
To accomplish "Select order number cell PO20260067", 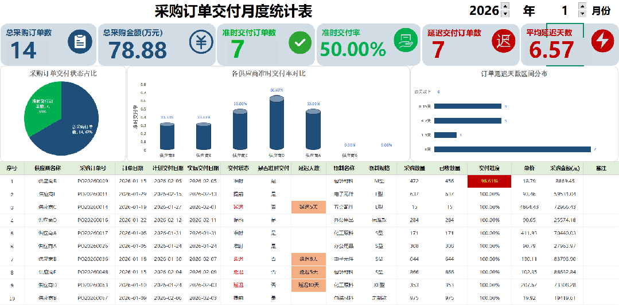I will click(93, 298).
